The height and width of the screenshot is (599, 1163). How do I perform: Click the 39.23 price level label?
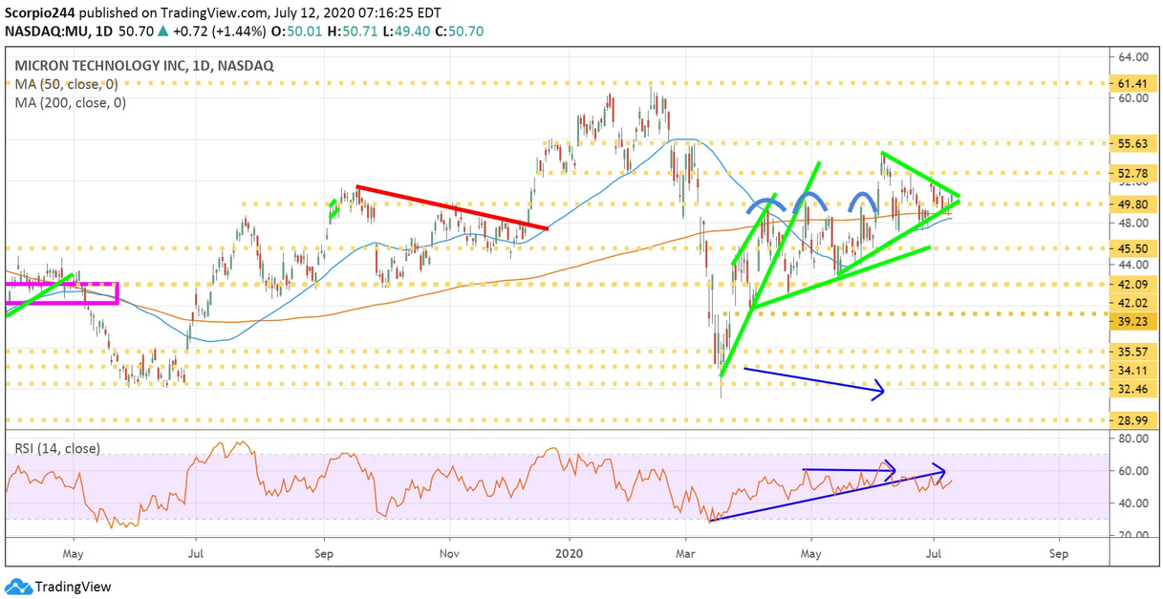click(1133, 321)
